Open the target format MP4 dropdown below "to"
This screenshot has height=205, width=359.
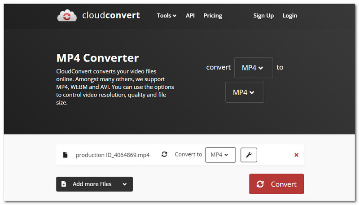click(244, 92)
